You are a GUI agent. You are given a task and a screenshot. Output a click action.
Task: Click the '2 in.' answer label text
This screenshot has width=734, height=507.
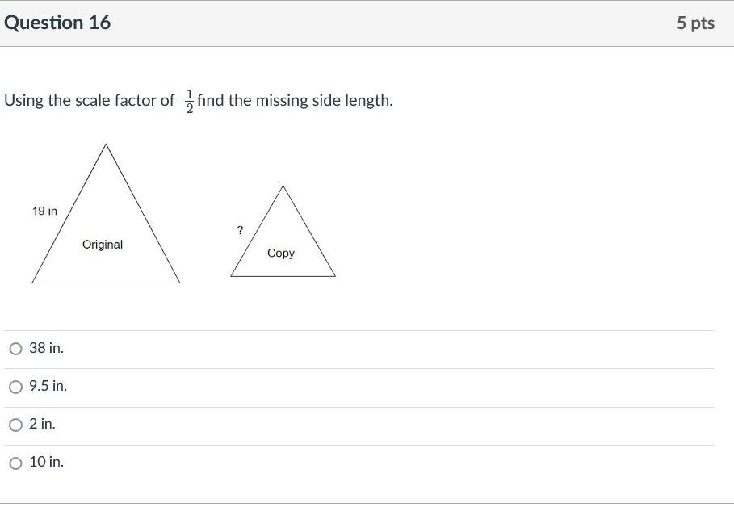pos(42,424)
